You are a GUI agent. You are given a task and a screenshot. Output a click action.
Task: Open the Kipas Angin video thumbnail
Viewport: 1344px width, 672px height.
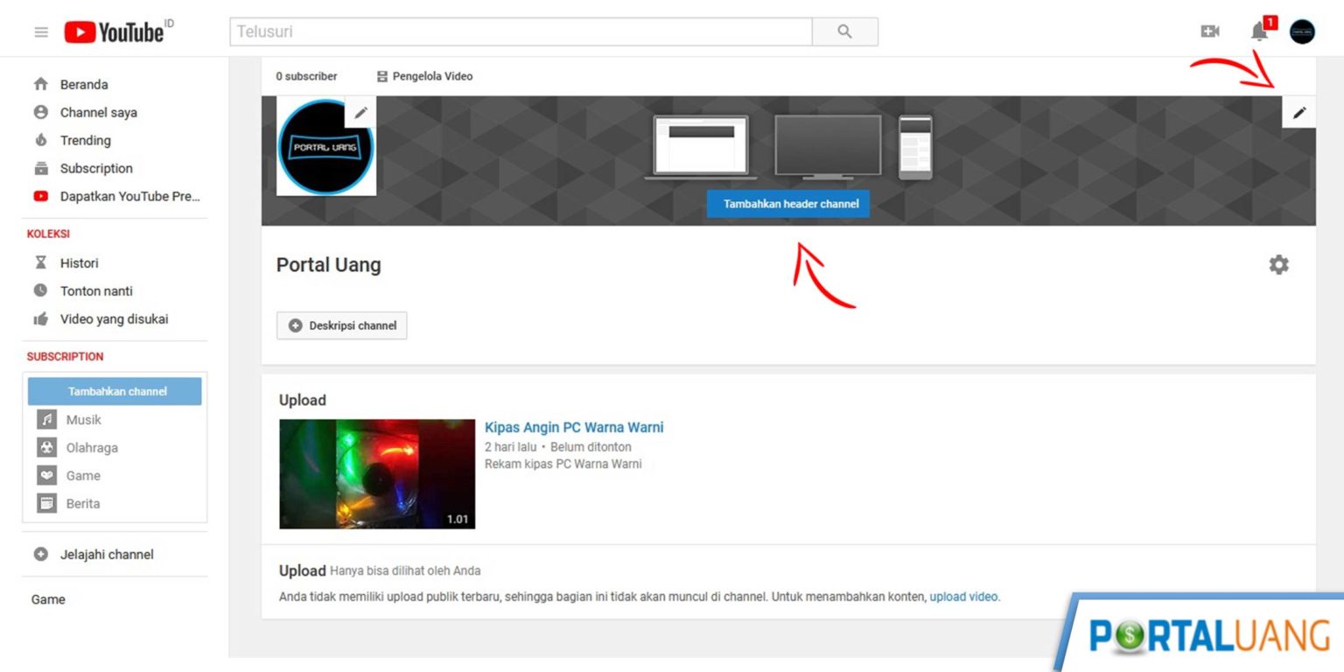377,474
